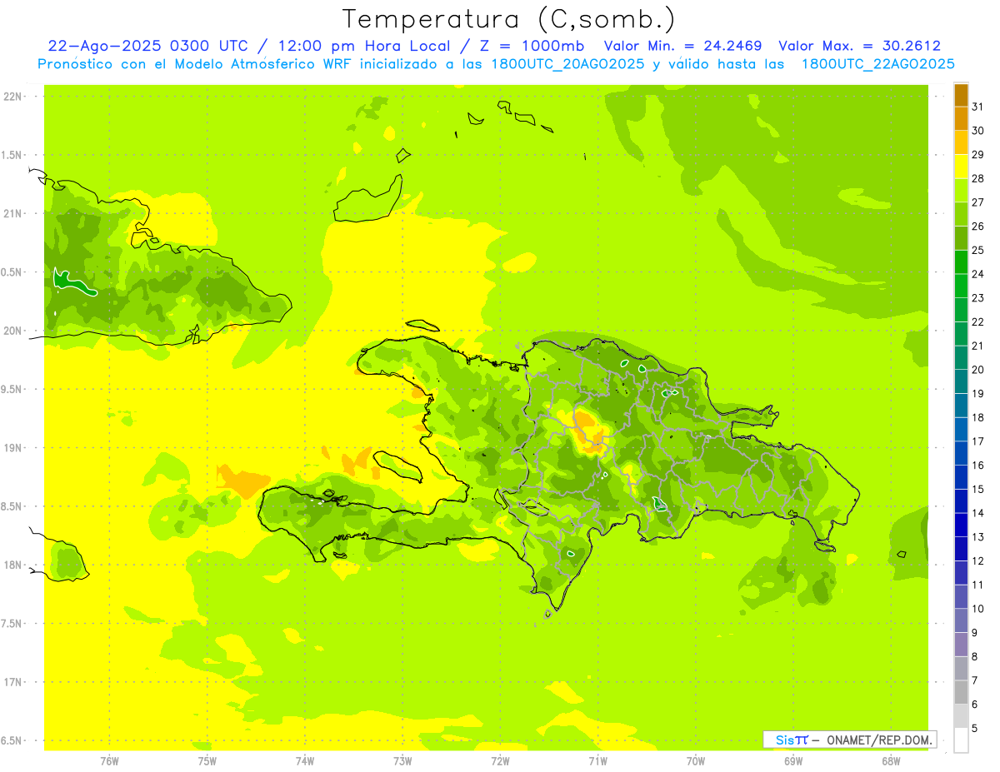1000x772 pixels.
Task: Click the '74W' longitude label
Action: [x=305, y=761]
